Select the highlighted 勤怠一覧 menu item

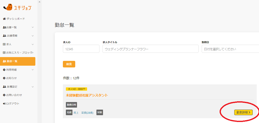(18, 61)
